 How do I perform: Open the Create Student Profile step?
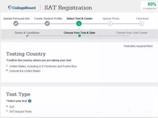[x=48, y=19]
